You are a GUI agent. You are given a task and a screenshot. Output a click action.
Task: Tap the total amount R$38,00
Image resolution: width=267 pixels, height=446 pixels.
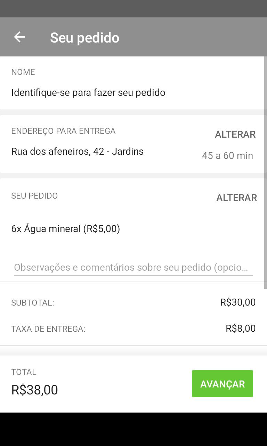pos(35,390)
